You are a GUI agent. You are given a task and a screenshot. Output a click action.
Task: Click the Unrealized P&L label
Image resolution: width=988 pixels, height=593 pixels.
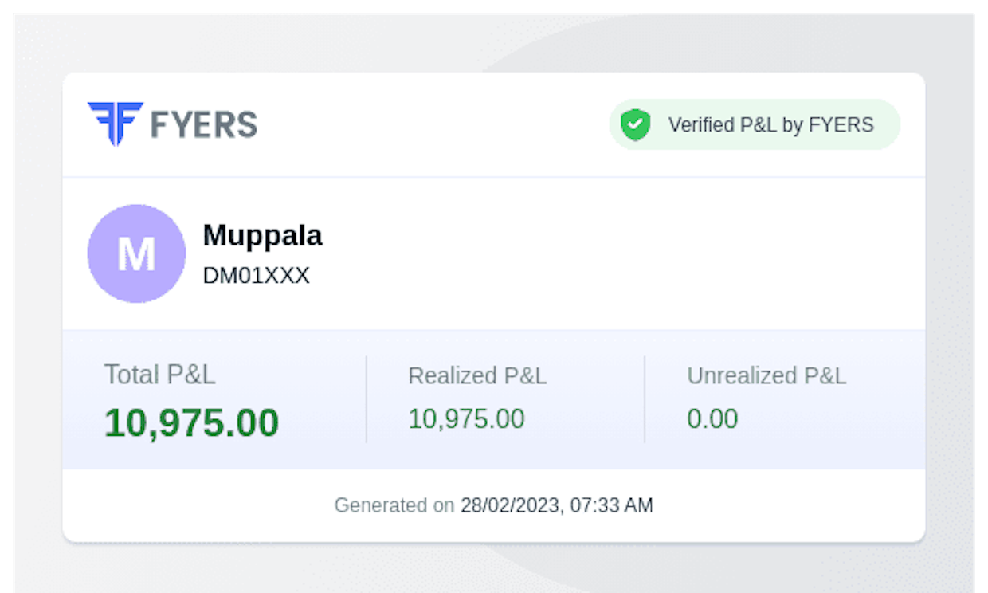(x=766, y=376)
